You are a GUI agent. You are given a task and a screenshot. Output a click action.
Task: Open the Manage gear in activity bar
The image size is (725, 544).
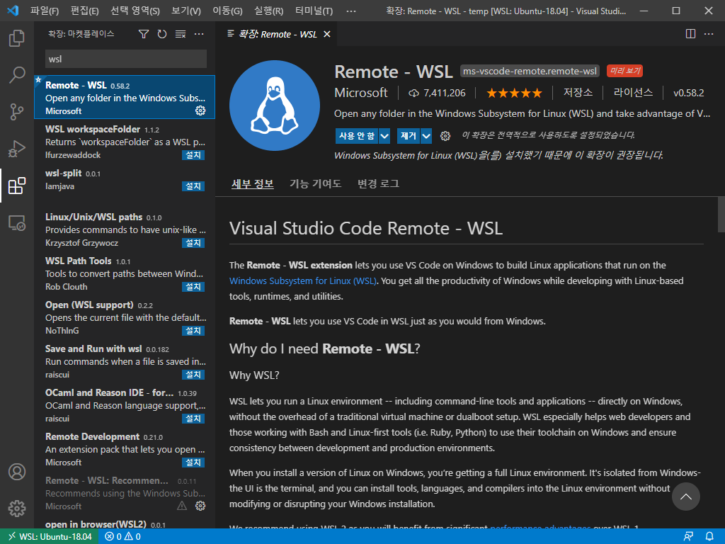point(17,509)
